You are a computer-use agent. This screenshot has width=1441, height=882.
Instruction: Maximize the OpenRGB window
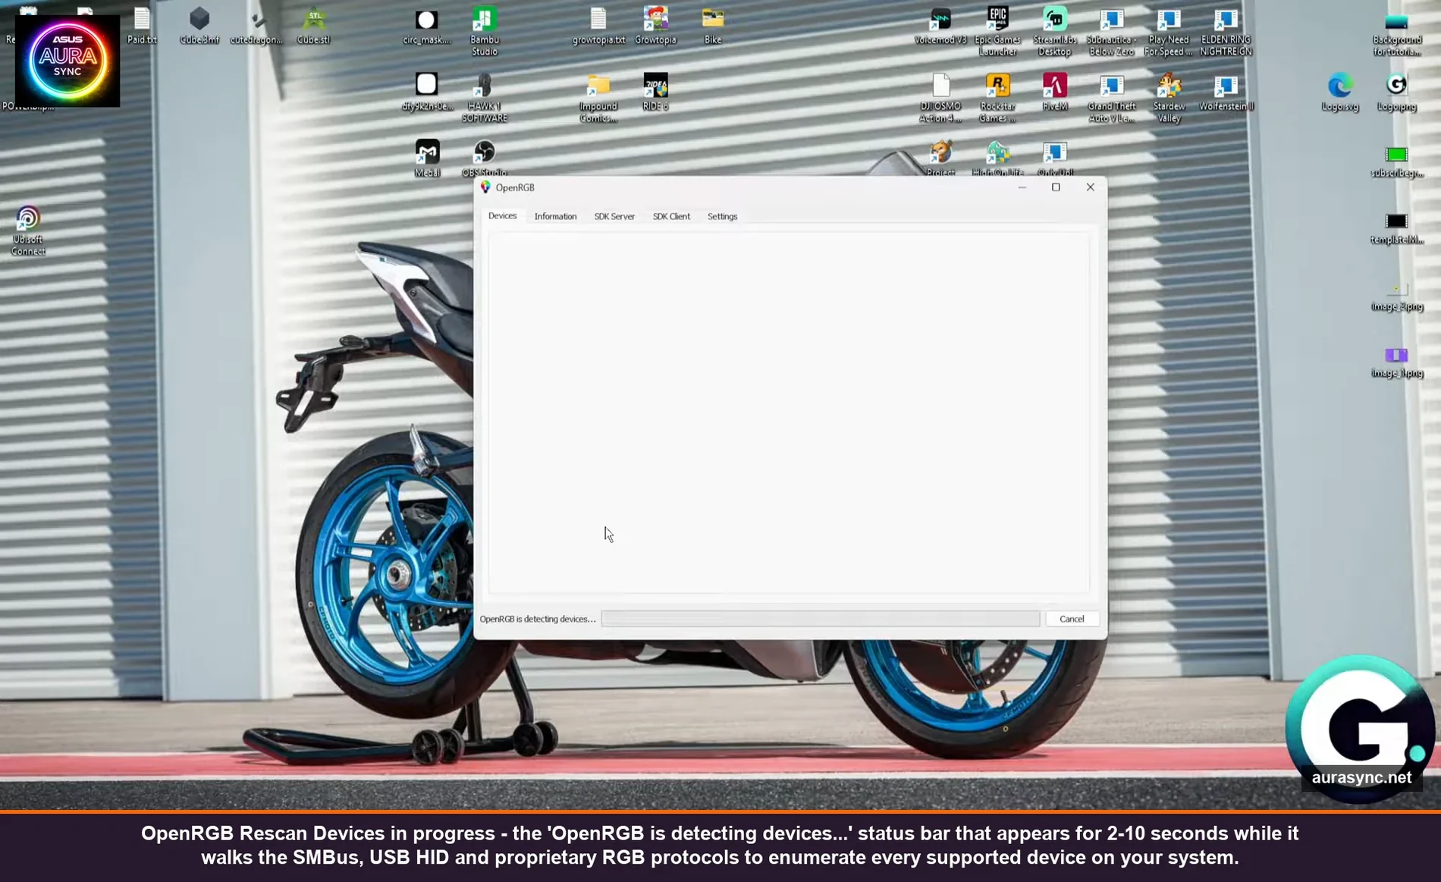1055,187
